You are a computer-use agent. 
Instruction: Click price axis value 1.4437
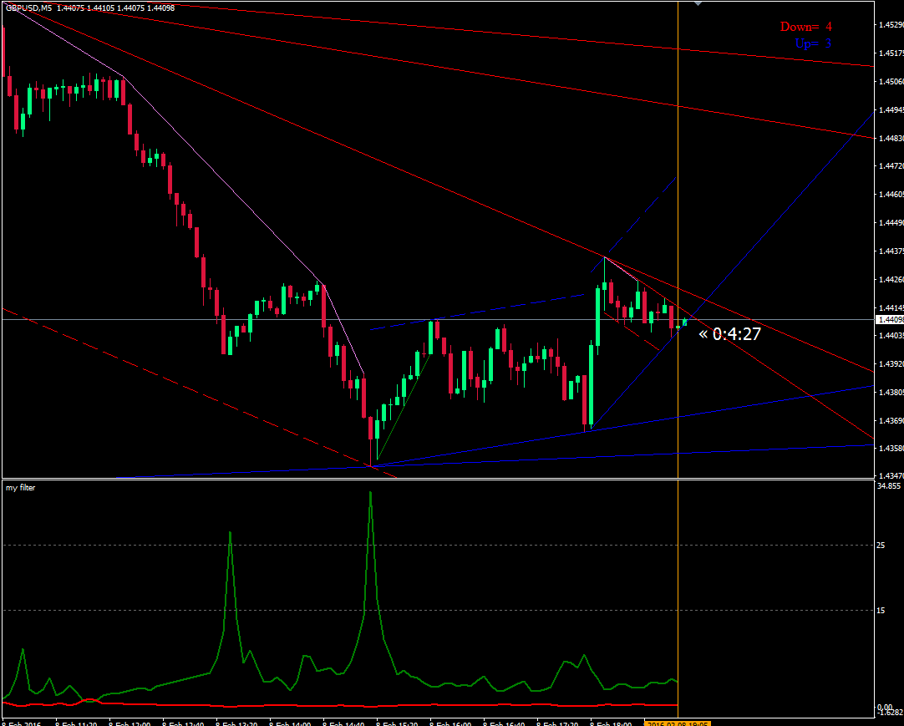[890, 251]
